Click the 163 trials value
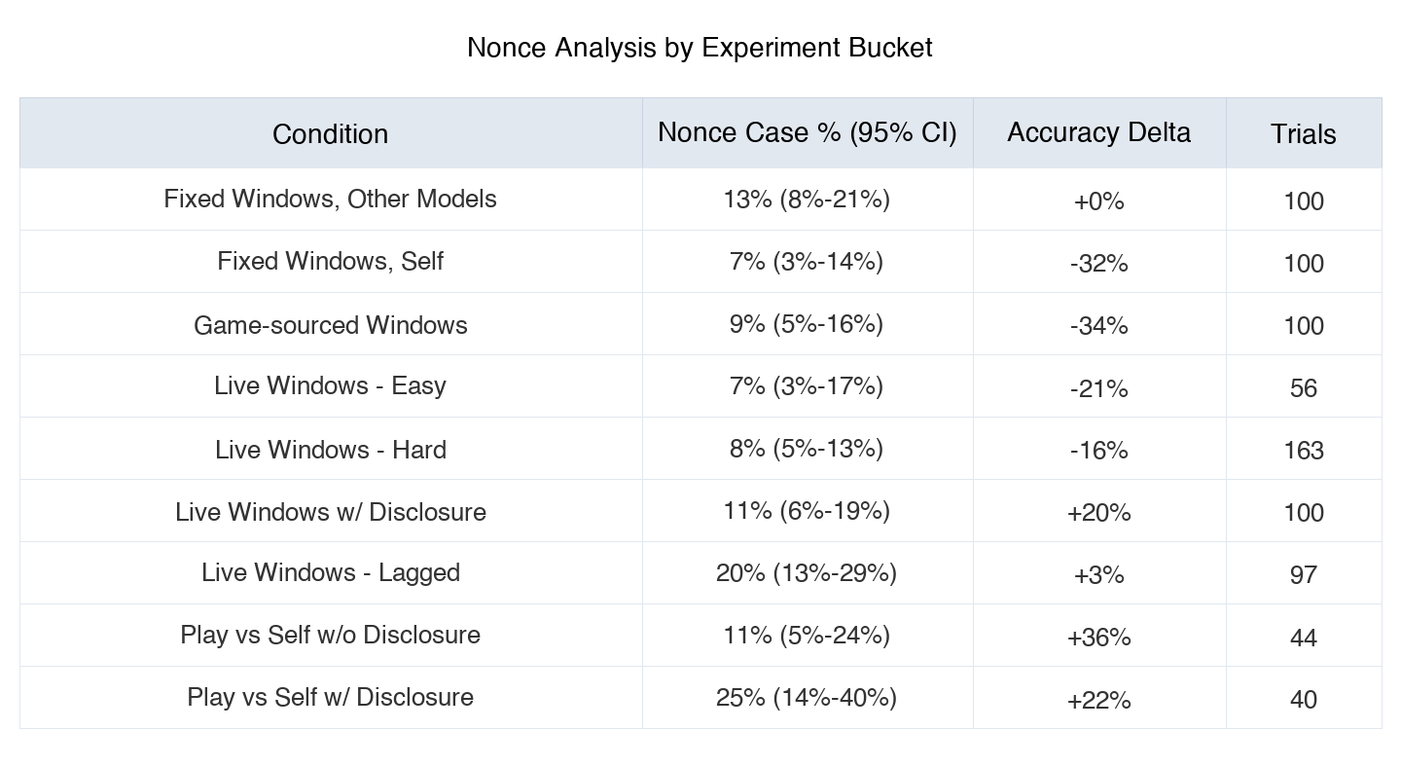Image resolution: width=1401 pixels, height=767 pixels. click(1303, 451)
